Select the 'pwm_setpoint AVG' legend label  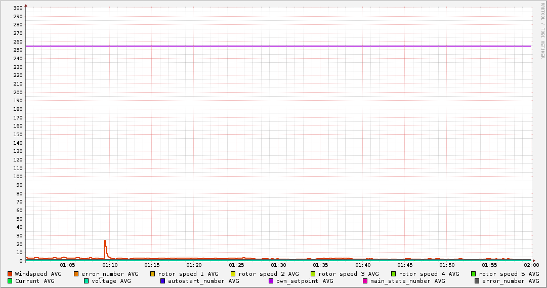click(x=305, y=281)
